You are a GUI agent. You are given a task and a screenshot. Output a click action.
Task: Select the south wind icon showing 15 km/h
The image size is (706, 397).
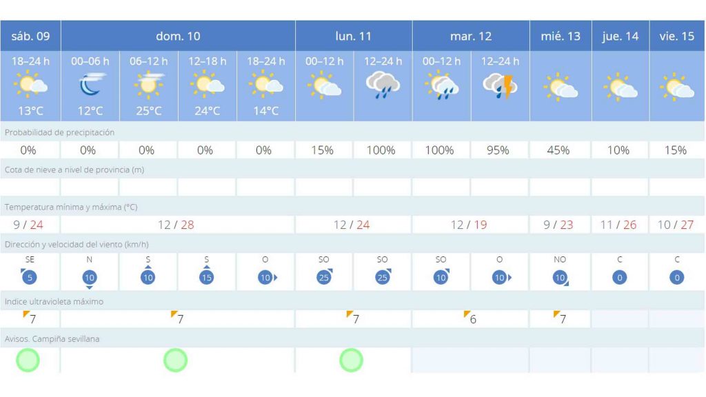pos(207,276)
